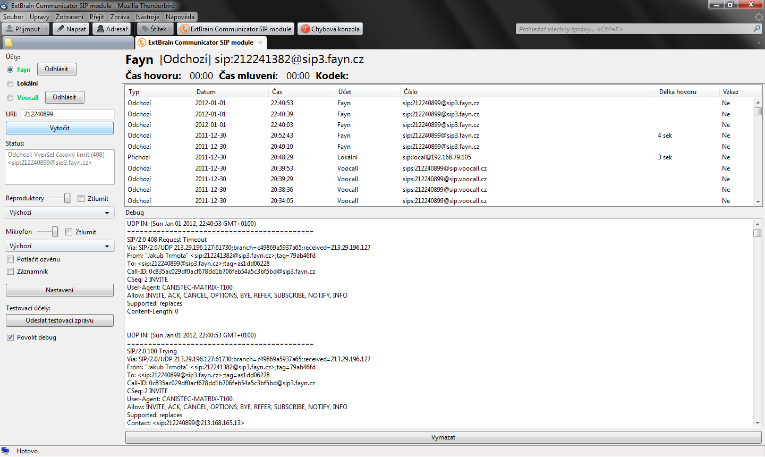The image size is (765, 457).
Task: Click the Přijmout (get mail) toolbar button
Action: pyautogui.click(x=23, y=29)
